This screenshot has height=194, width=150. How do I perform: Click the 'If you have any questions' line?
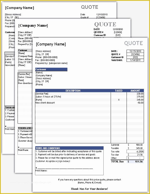[90, 180]
